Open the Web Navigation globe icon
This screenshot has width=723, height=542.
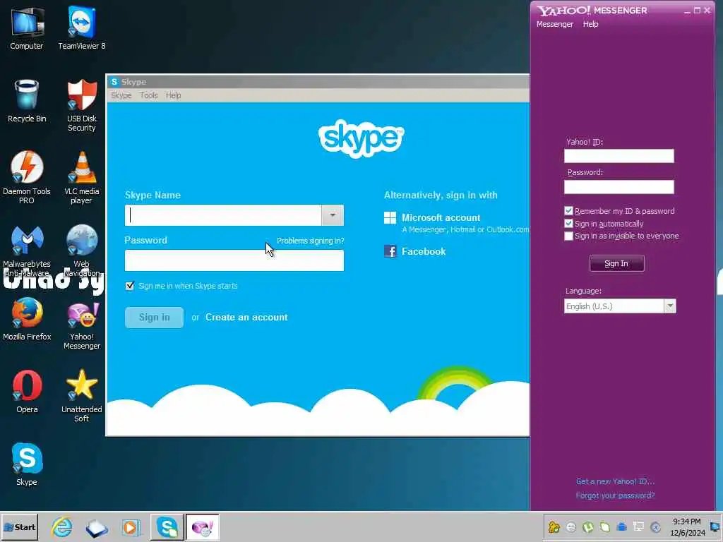82,251
